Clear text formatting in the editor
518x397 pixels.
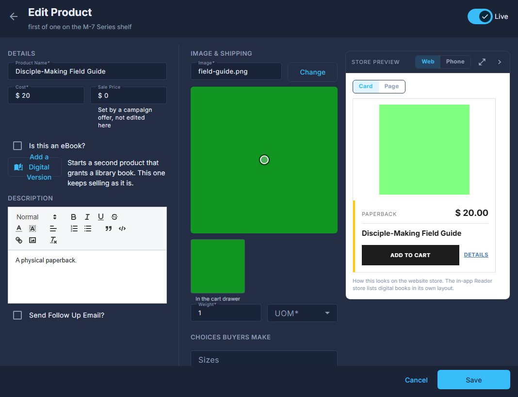point(53,240)
